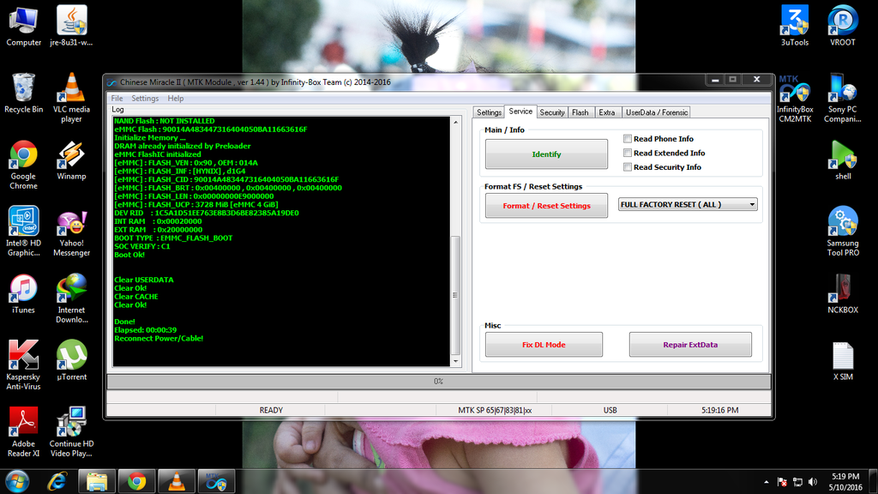
Task: Click the 0% progress bar
Action: [439, 381]
